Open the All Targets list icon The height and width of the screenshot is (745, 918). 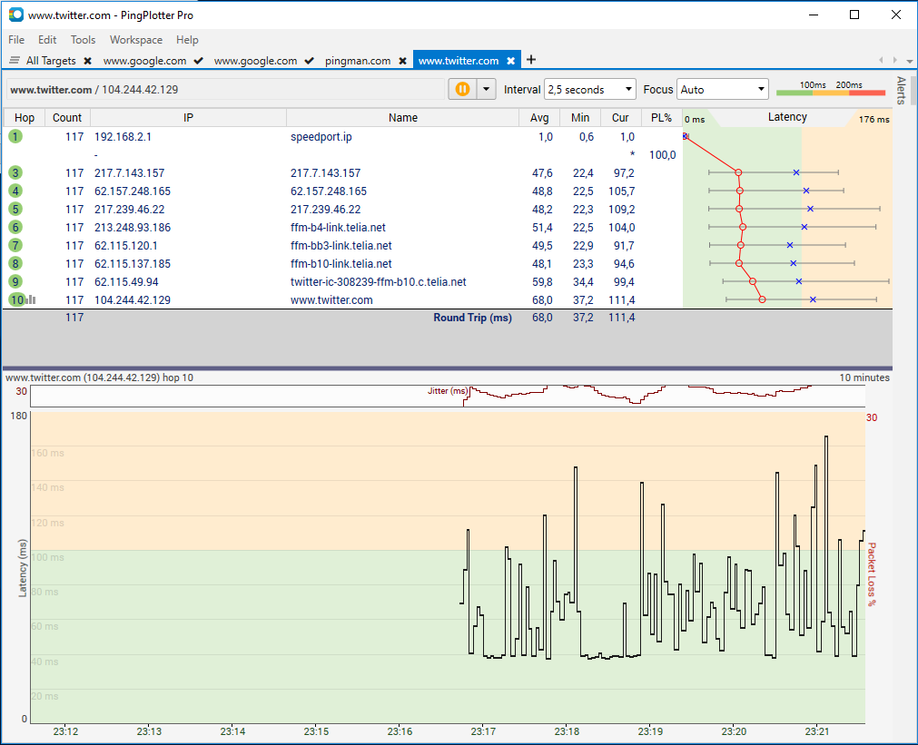click(15, 60)
